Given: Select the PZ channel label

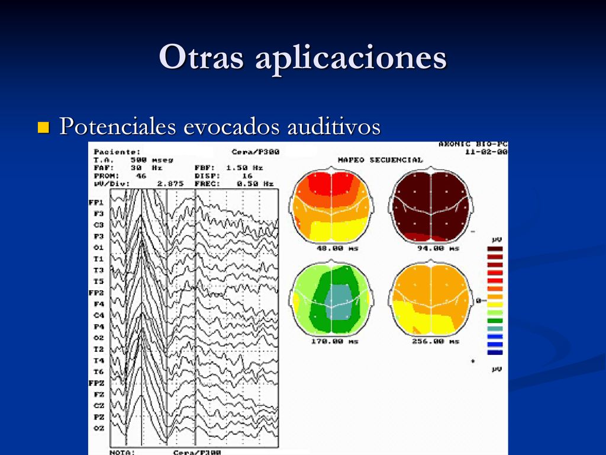Looking at the screenshot, I should pos(99,417).
